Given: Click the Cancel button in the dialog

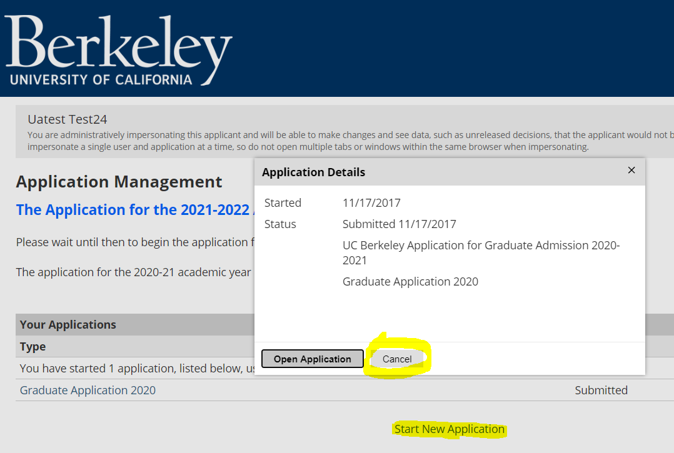Looking at the screenshot, I should click(397, 359).
